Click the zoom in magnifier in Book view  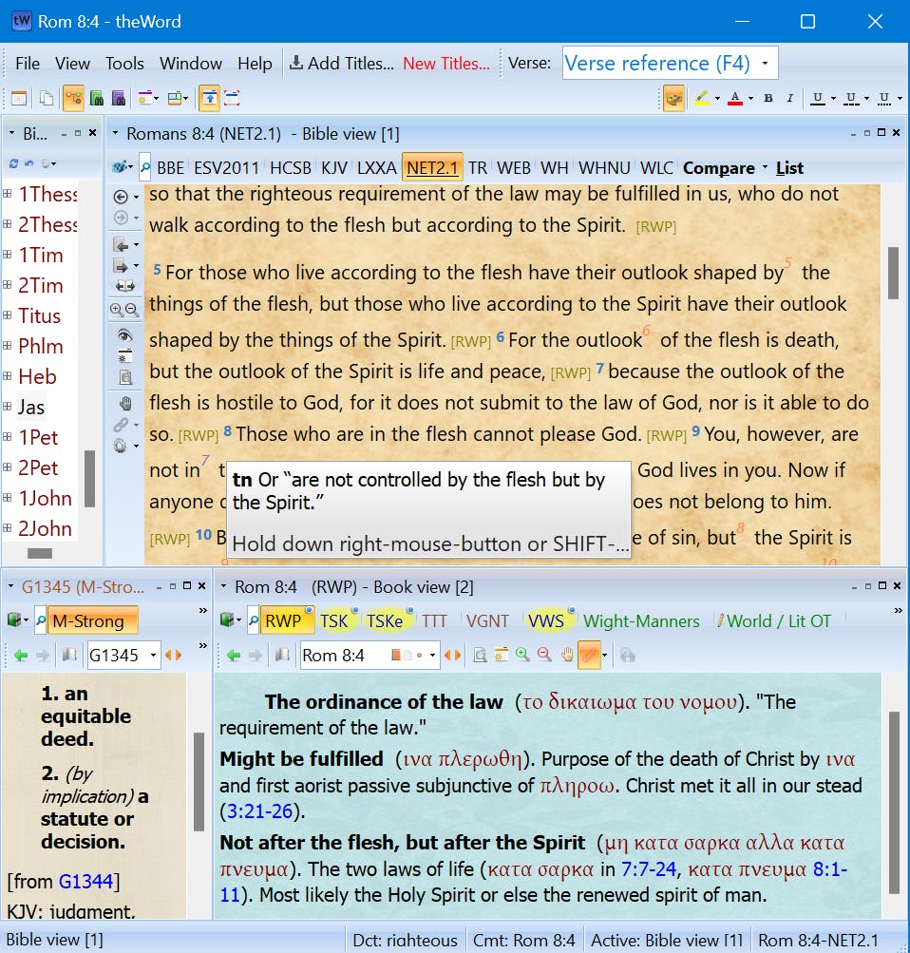tap(522, 655)
